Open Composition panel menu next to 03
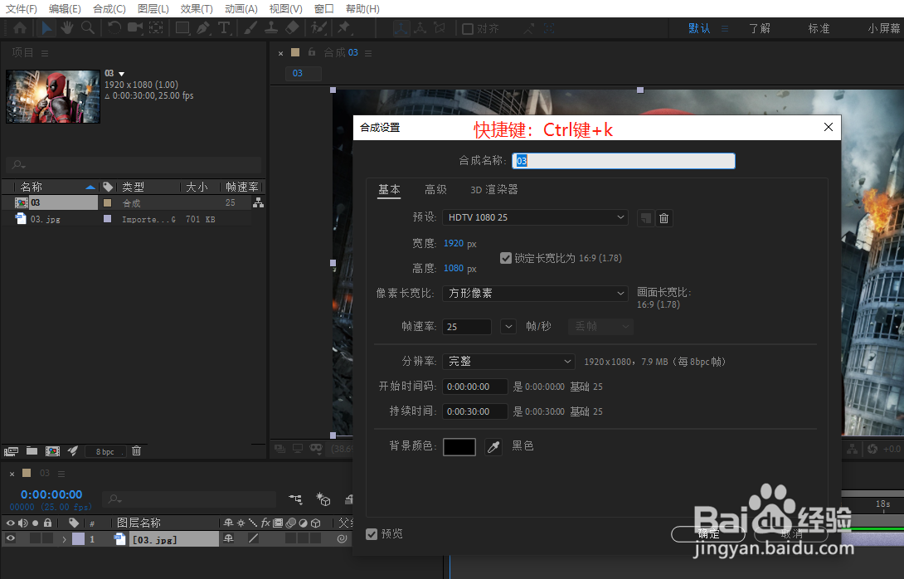The image size is (904, 579). click(x=368, y=53)
